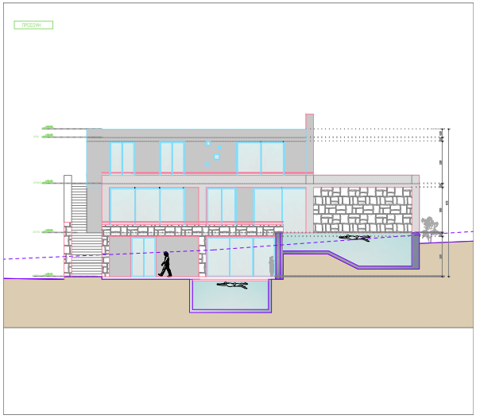Viewport: 480px width, 419px height.
Task: Click the walking person figure on ground floor
Action: pyautogui.click(x=165, y=264)
